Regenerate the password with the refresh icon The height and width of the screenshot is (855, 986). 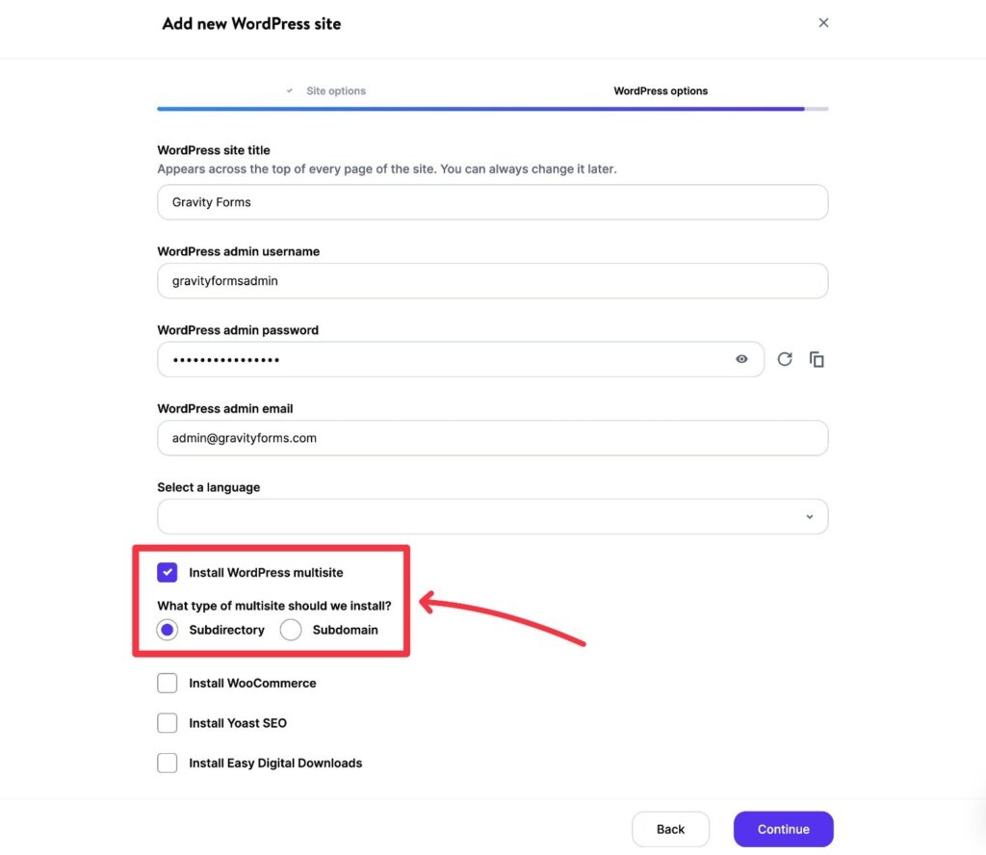tap(785, 358)
